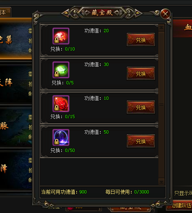Toggle the 只显示 filter option at right

point(183,193)
